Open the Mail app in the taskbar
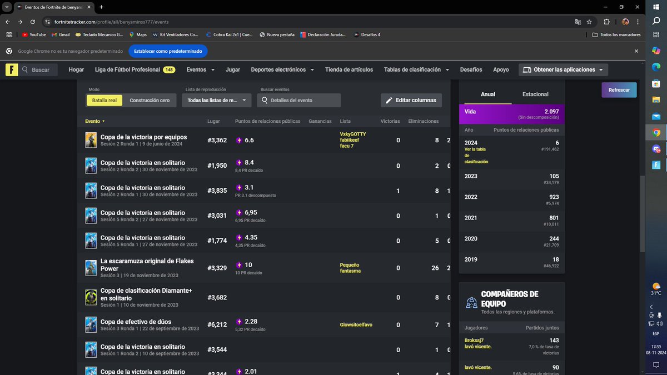Image resolution: width=667 pixels, height=375 pixels. (656, 117)
